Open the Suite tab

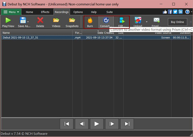[x=109, y=12]
